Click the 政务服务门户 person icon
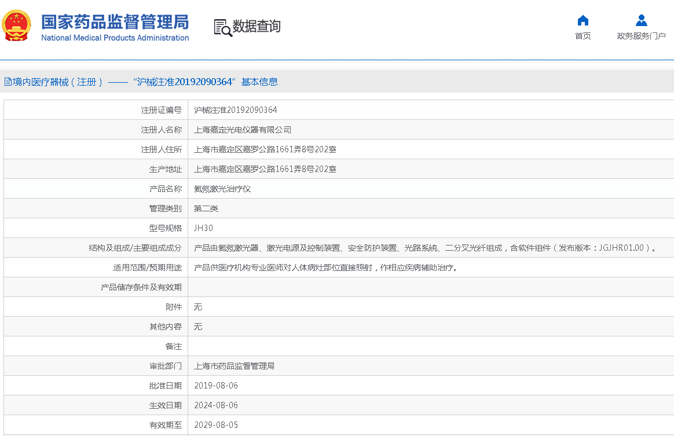Image resolution: width=674 pixels, height=436 pixels. click(641, 21)
